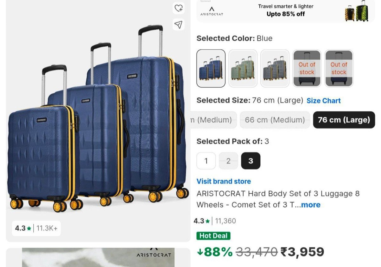Tap the share arrow icon

coord(179,24)
